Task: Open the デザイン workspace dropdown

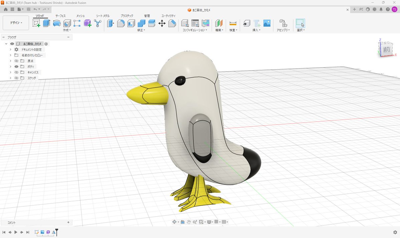Action: tap(16, 23)
